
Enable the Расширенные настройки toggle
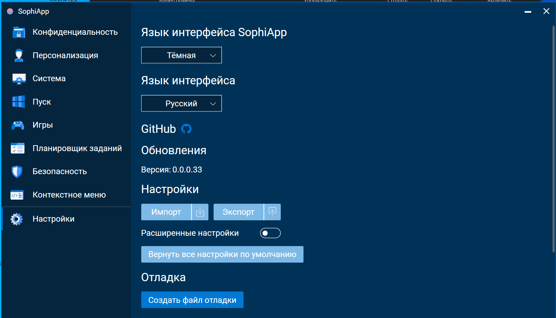(270, 233)
